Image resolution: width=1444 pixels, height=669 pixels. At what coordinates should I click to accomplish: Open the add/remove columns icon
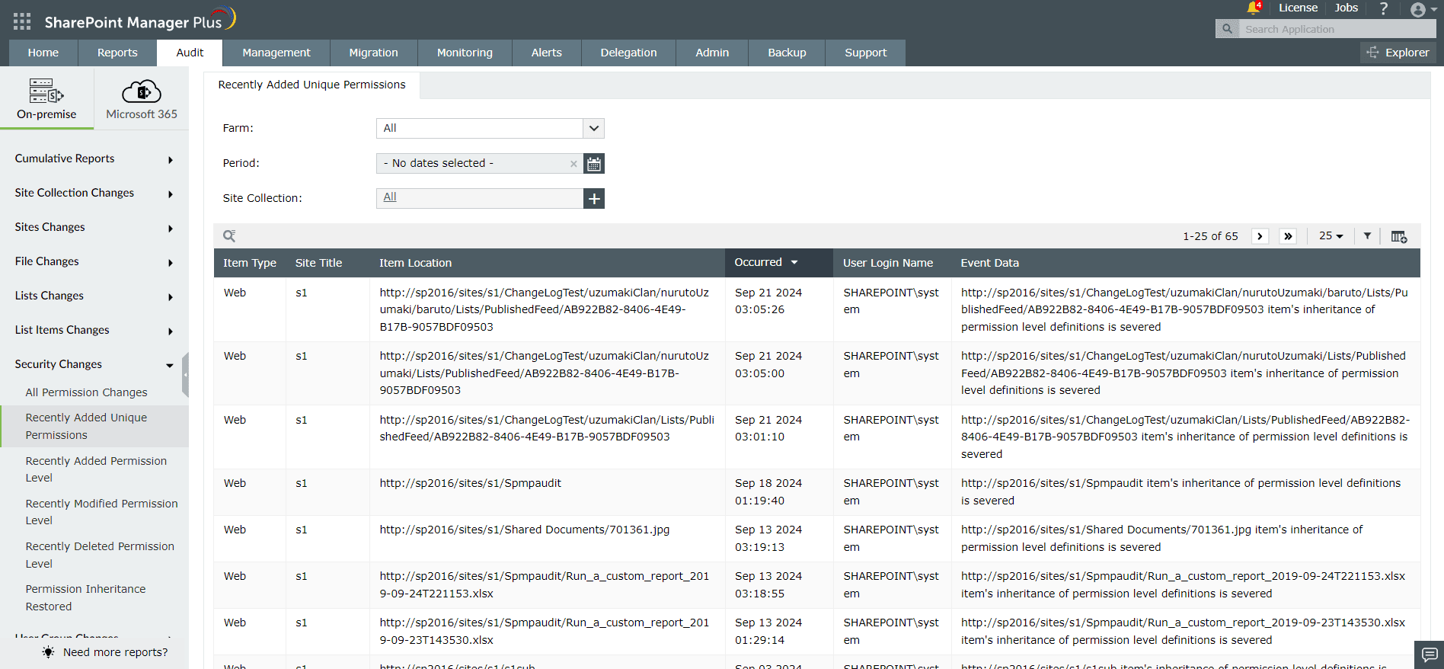pyautogui.click(x=1399, y=236)
